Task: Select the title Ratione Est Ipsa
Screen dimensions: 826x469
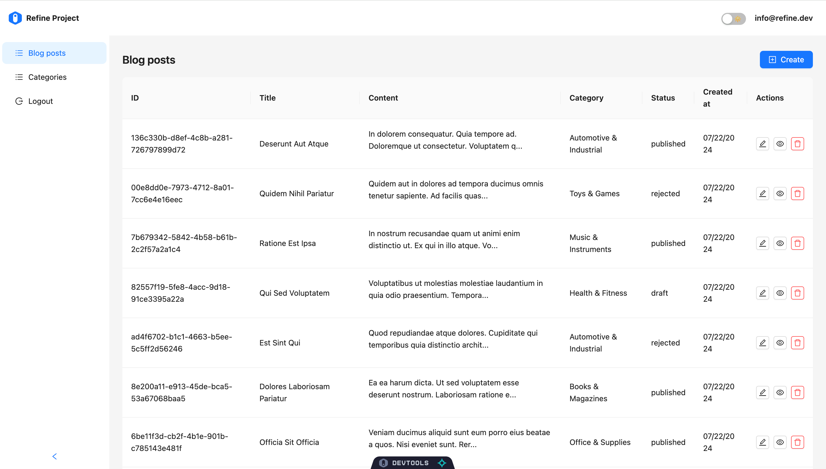Action: click(287, 243)
